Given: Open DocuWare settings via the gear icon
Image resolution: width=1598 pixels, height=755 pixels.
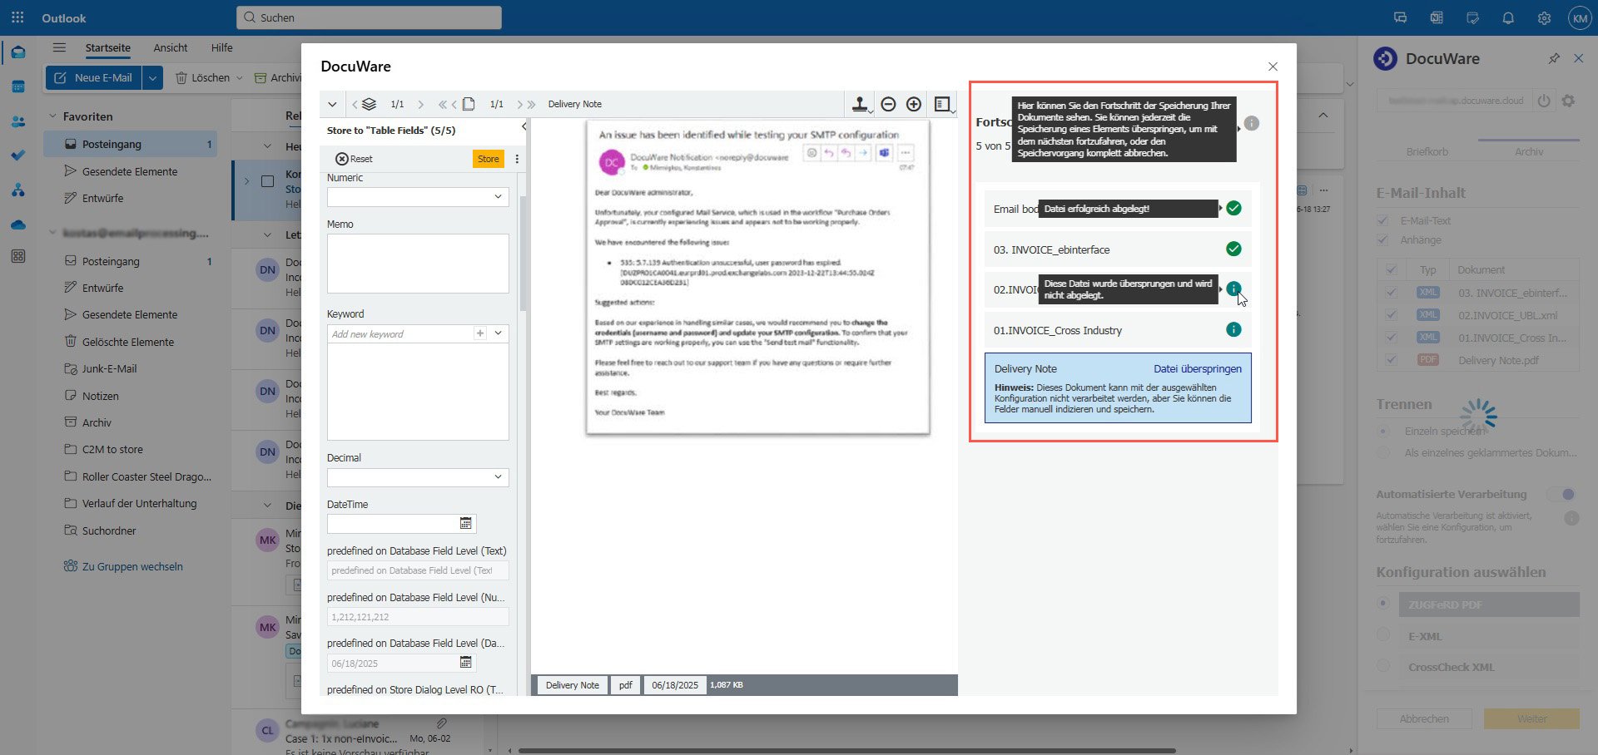Looking at the screenshot, I should tap(1568, 101).
